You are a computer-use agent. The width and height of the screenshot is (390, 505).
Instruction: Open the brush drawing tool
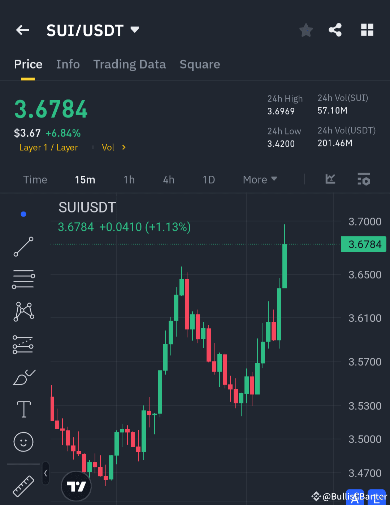(23, 376)
